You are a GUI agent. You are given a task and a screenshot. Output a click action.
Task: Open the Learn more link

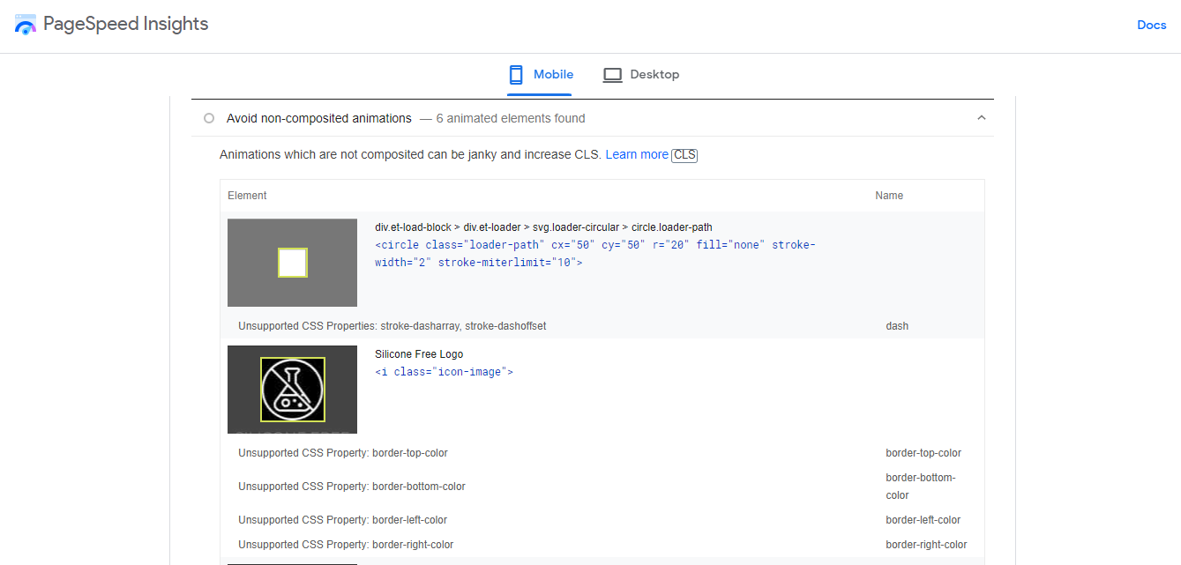click(637, 154)
